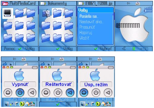This screenshot has height=108, width=154.
Task: Click the Voľby menu scrollbar
Action: (113, 28)
